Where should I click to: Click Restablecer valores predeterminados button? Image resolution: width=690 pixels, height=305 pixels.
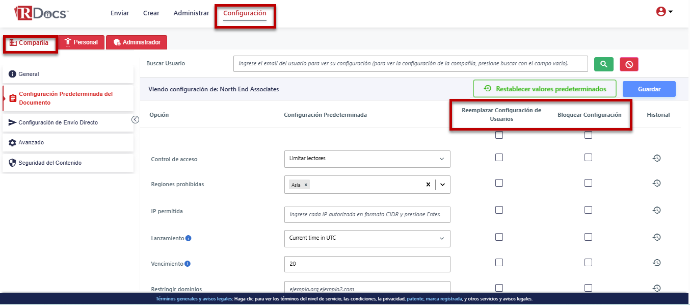[544, 89]
